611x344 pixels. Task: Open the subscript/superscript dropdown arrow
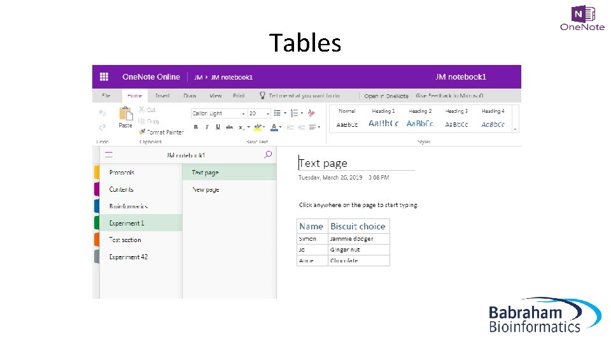[x=249, y=127]
